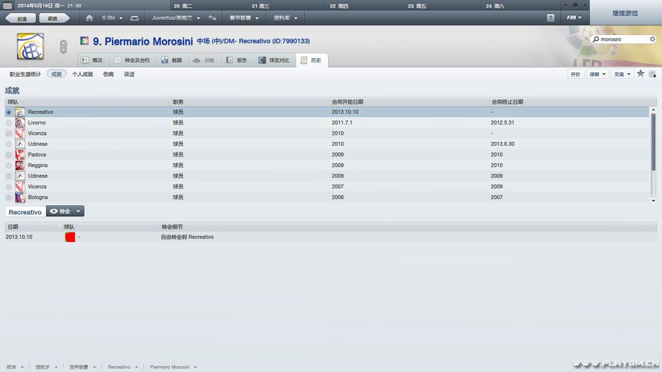Clear the search box with X icon
The width and height of the screenshot is (662, 372).
click(653, 40)
